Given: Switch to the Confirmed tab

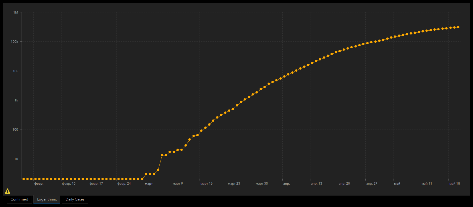Looking at the screenshot, I should pos(19,199).
